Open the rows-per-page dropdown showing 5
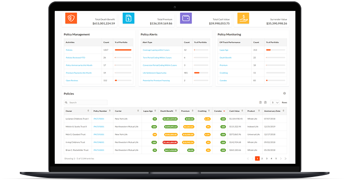The width and height of the screenshot is (347, 182). tap(275, 103)
